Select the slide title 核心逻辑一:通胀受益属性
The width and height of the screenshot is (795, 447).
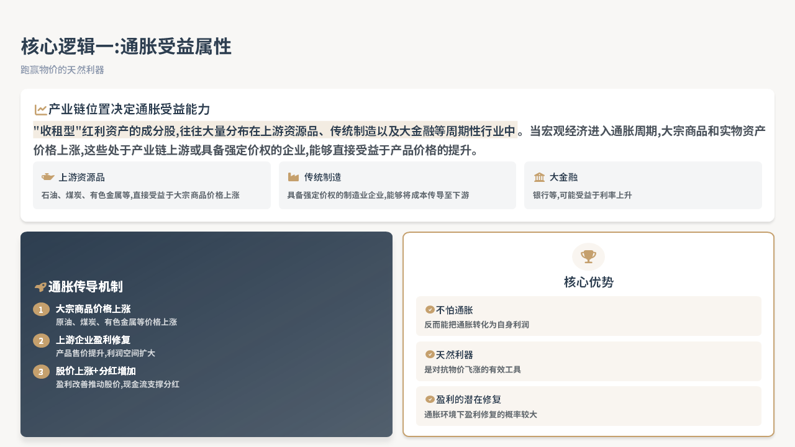tap(126, 47)
